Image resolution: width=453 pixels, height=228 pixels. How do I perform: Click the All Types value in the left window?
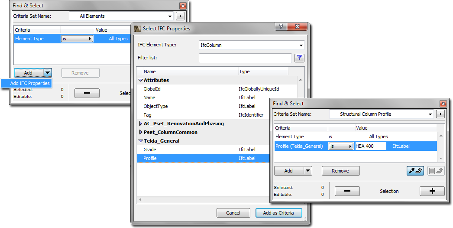coord(118,39)
